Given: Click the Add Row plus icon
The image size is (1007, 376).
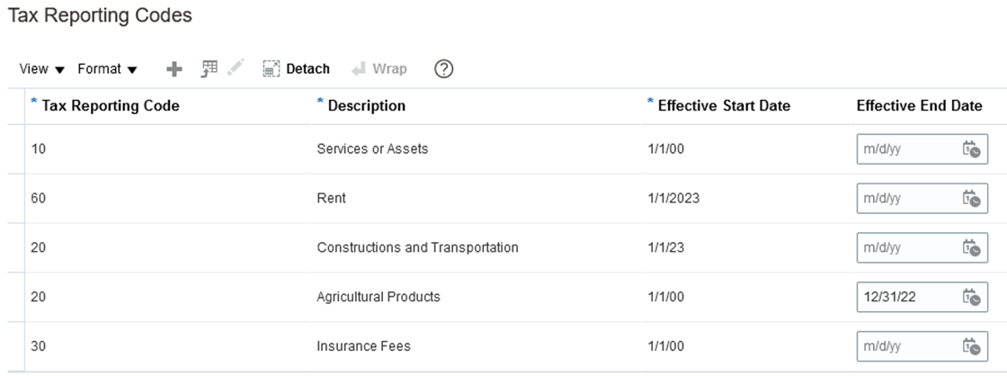Looking at the screenshot, I should click(175, 69).
